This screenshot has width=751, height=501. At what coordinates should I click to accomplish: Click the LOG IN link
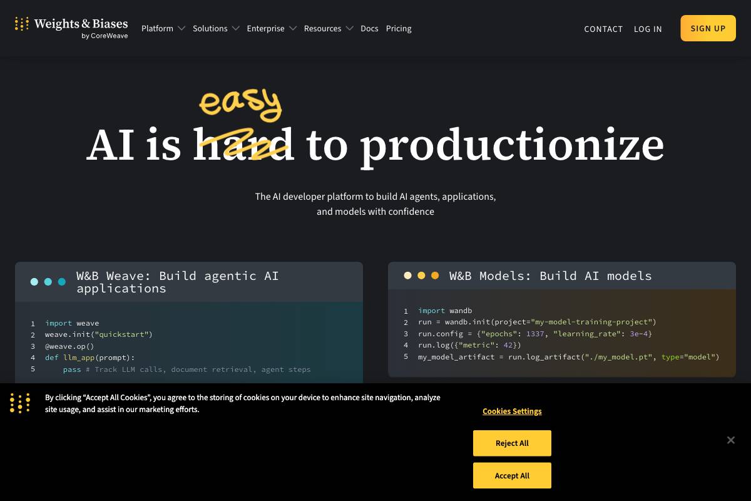pos(648,29)
